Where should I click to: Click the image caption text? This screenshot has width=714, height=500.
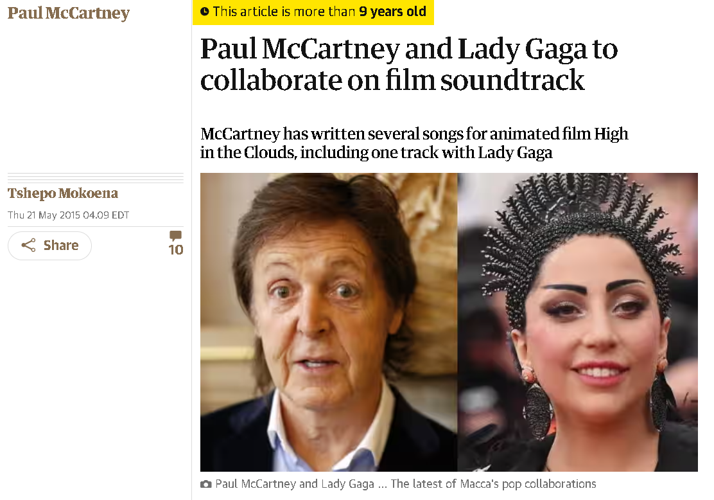[x=406, y=484]
